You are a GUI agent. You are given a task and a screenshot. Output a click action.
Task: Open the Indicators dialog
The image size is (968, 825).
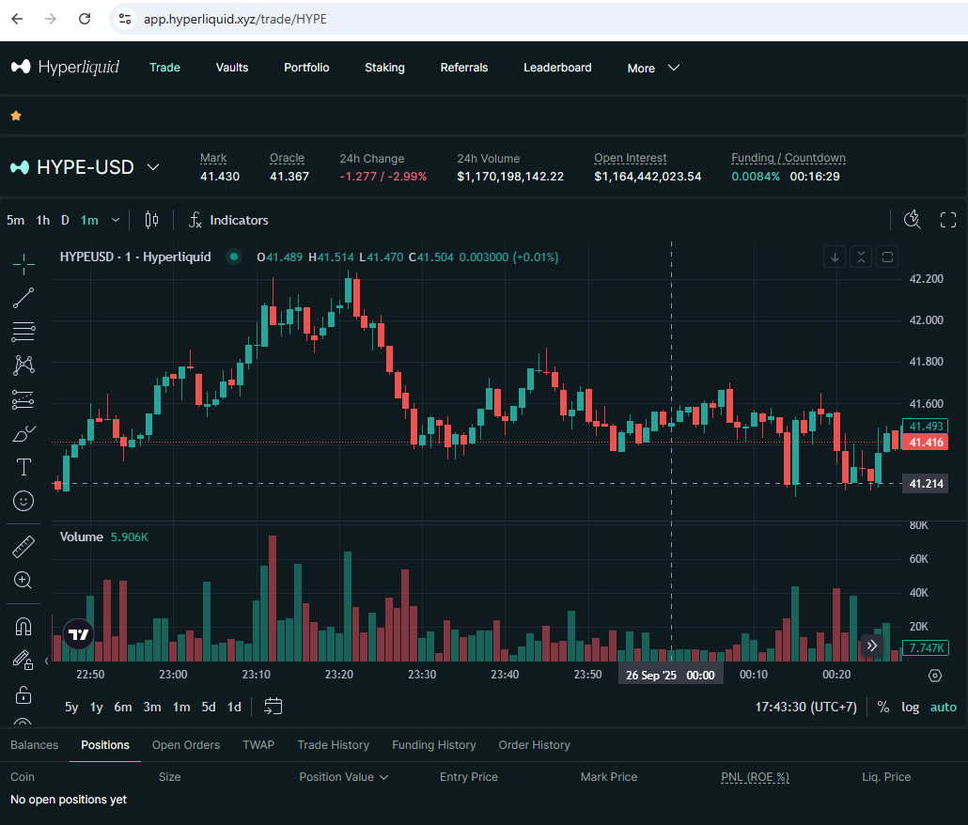pos(228,220)
